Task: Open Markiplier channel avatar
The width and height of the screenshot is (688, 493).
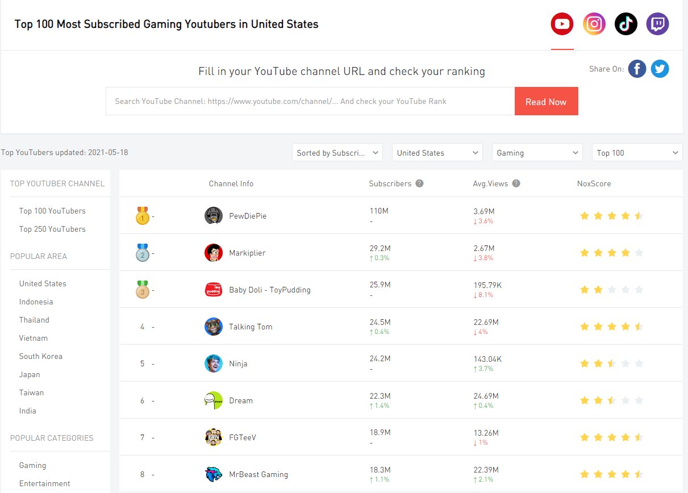Action: (213, 253)
